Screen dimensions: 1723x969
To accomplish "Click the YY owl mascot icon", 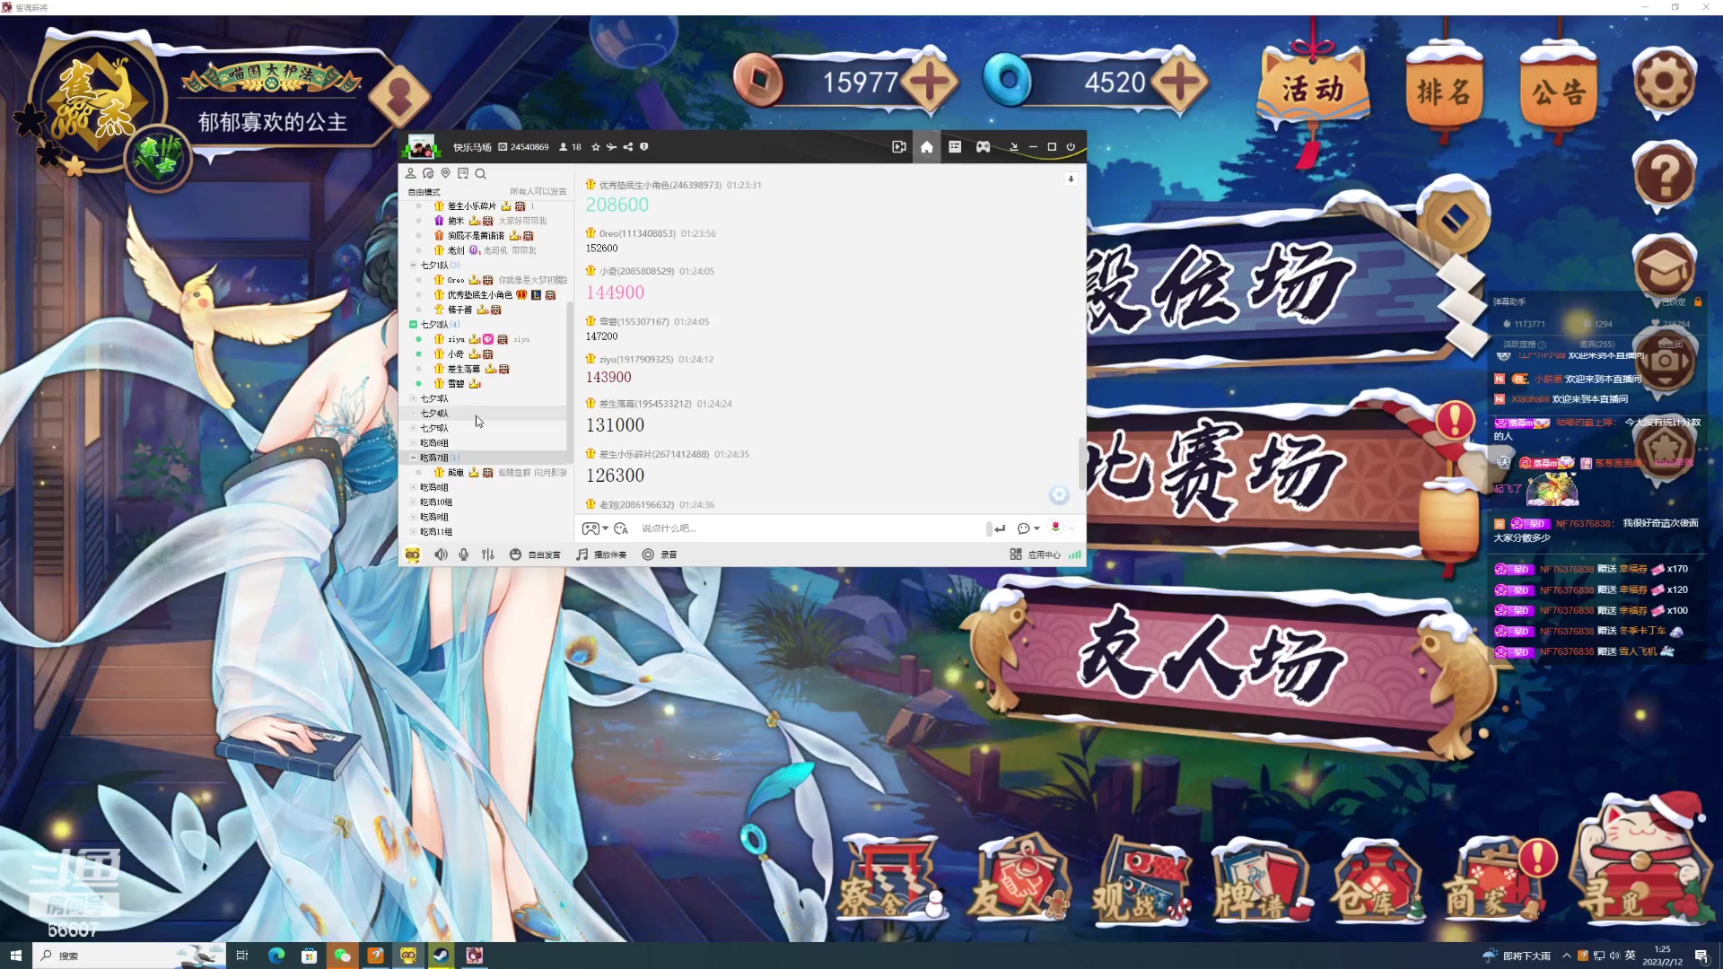I will [413, 555].
